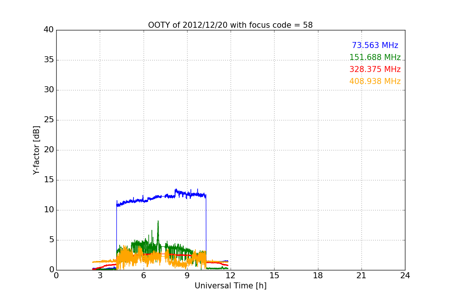Click the green spike peak near 7 h
450x300 pixels.
coord(158,221)
